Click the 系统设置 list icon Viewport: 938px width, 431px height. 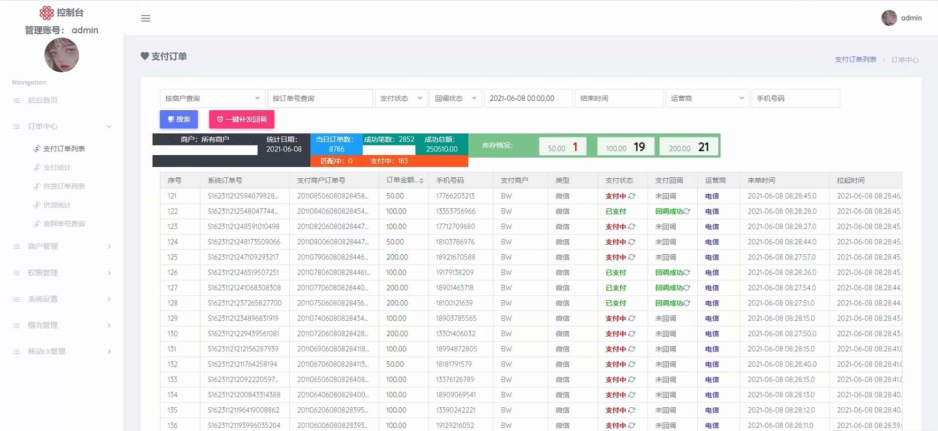[x=16, y=299]
